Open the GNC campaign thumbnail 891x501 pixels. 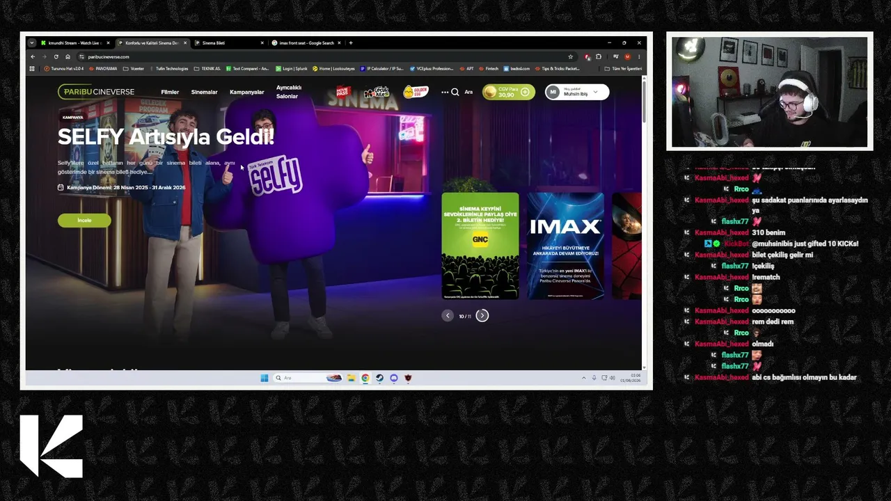pos(480,246)
